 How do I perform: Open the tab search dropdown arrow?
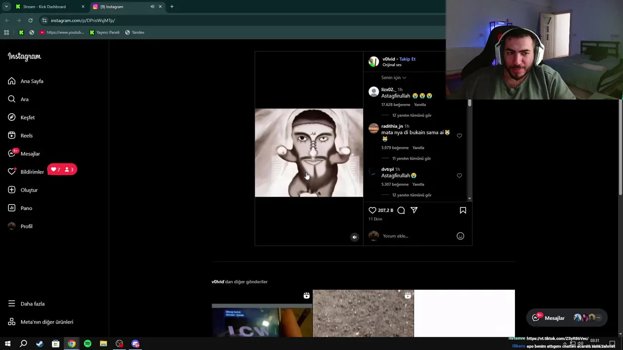click(x=6, y=7)
